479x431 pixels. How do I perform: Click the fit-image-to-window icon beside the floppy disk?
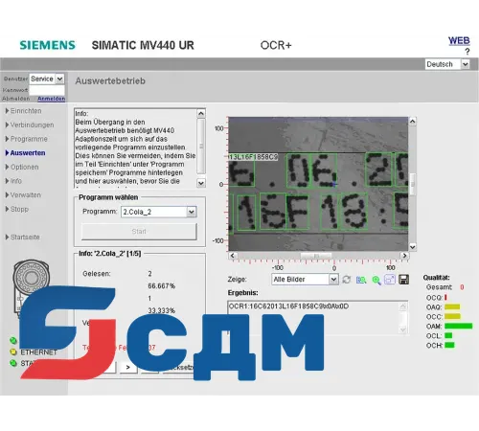point(390,280)
